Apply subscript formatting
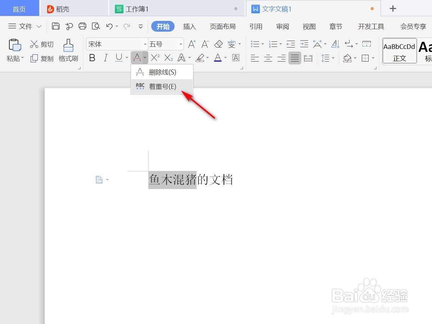 point(168,58)
